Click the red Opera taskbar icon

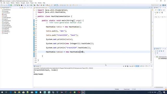point(79,92)
